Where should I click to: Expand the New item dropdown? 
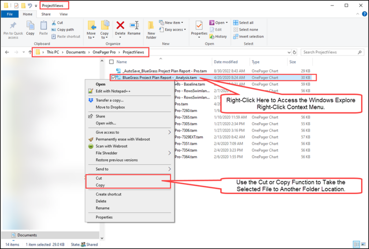(x=182, y=23)
